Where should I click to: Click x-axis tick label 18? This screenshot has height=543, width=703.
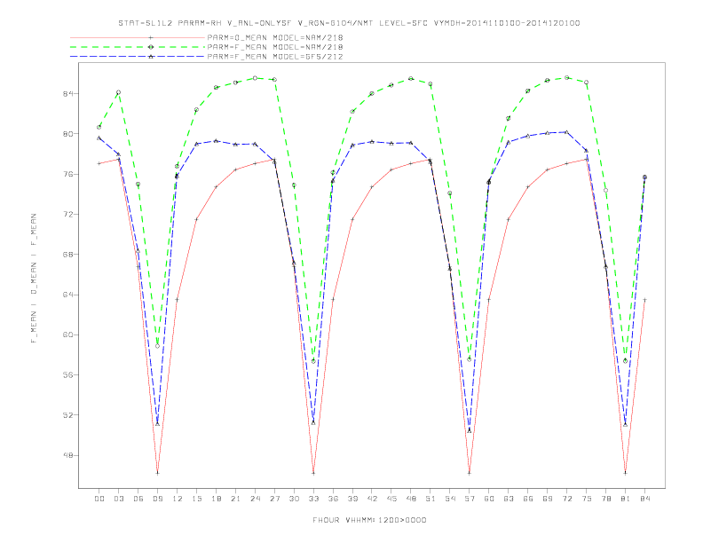click(216, 499)
